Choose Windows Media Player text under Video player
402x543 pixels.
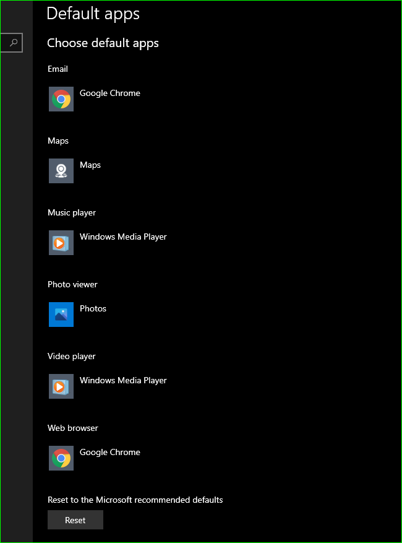pos(123,381)
